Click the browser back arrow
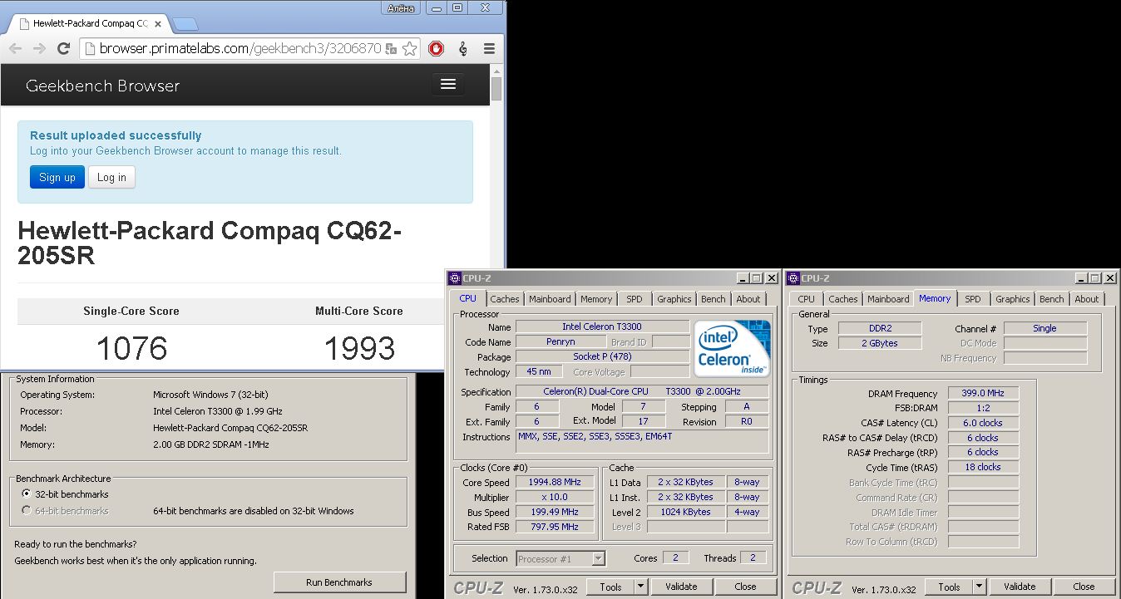Viewport: 1121px width, 599px height. click(15, 49)
